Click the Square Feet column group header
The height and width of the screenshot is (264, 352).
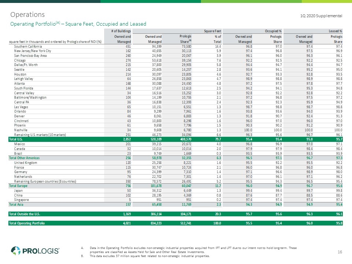[213, 31]
